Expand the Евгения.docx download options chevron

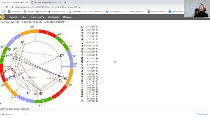(25, 114)
